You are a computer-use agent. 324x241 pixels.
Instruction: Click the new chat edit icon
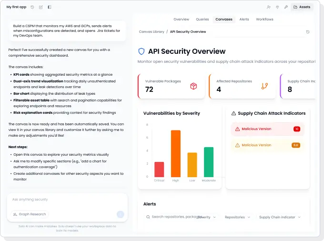point(41,7)
